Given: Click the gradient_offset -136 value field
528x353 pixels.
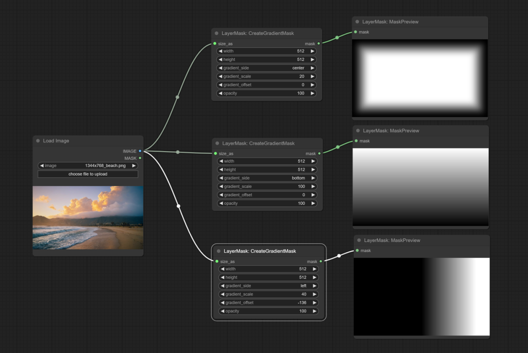Looking at the screenshot, I should (268, 303).
